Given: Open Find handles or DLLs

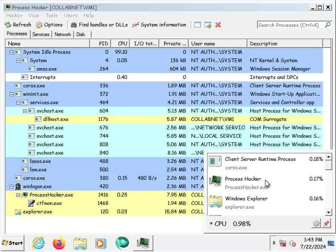Looking at the screenshot, I should tap(99, 25).
